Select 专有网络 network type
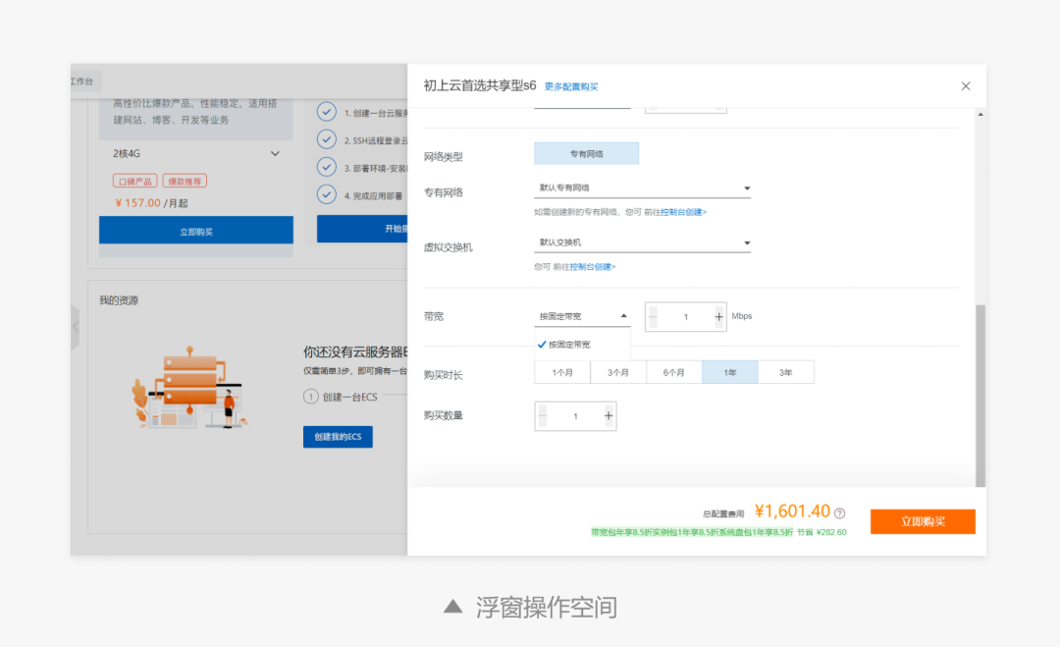 [x=586, y=153]
